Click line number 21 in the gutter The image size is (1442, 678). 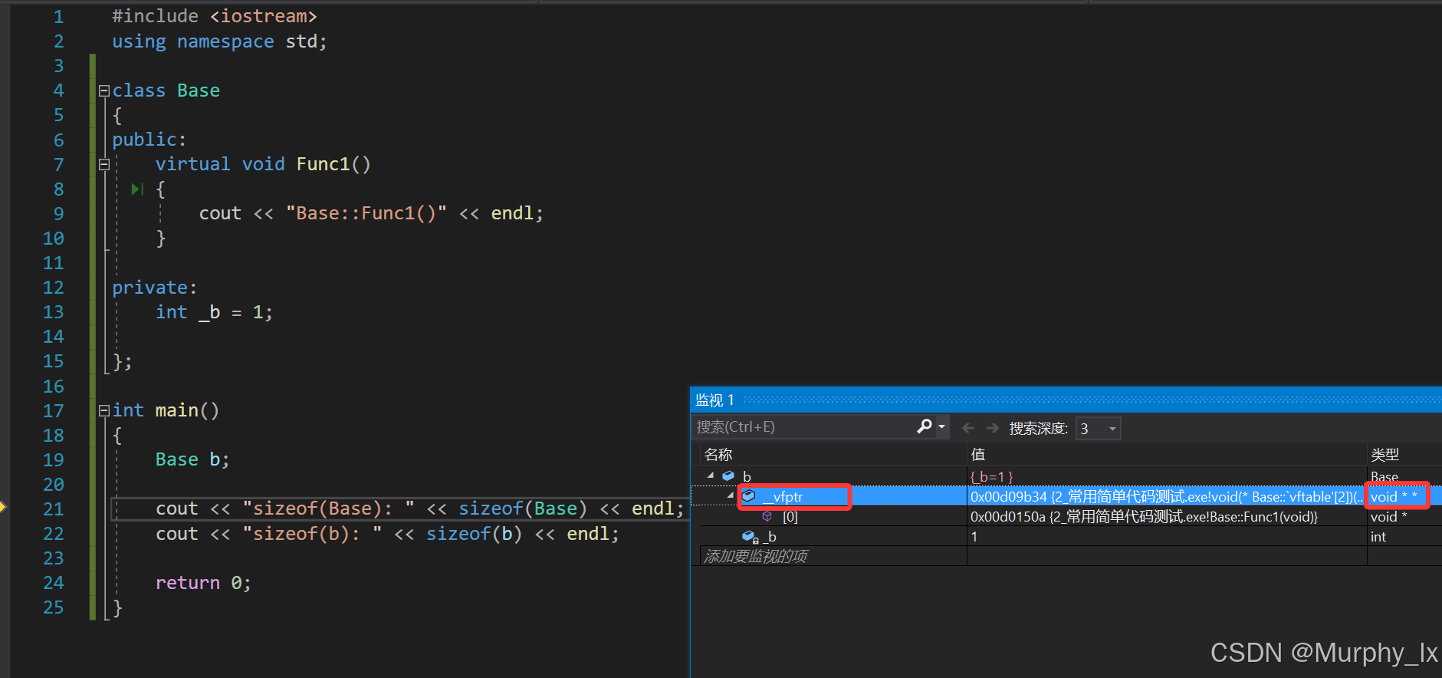tap(54, 509)
